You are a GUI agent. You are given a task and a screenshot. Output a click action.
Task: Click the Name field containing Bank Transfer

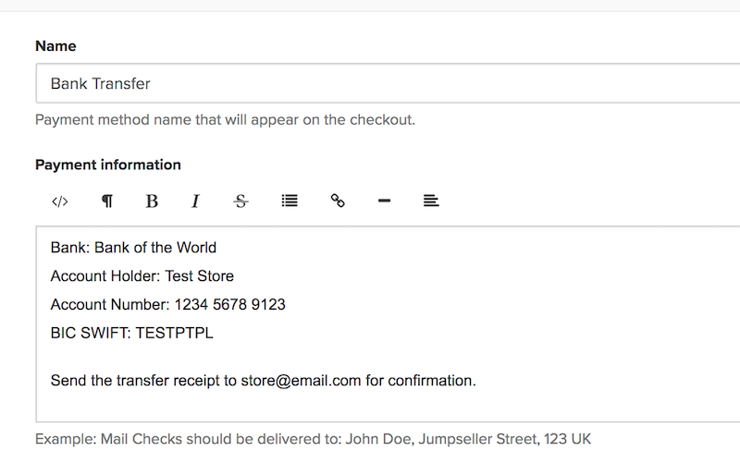click(x=370, y=83)
